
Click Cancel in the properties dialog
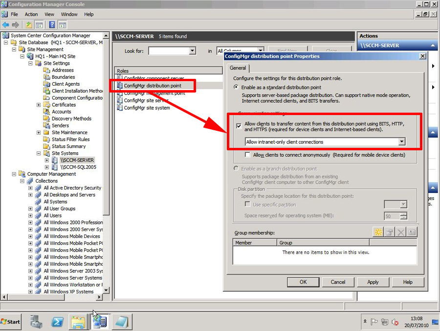pyautogui.click(x=338, y=282)
